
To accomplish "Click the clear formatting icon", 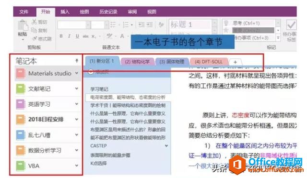I will (161, 24).
